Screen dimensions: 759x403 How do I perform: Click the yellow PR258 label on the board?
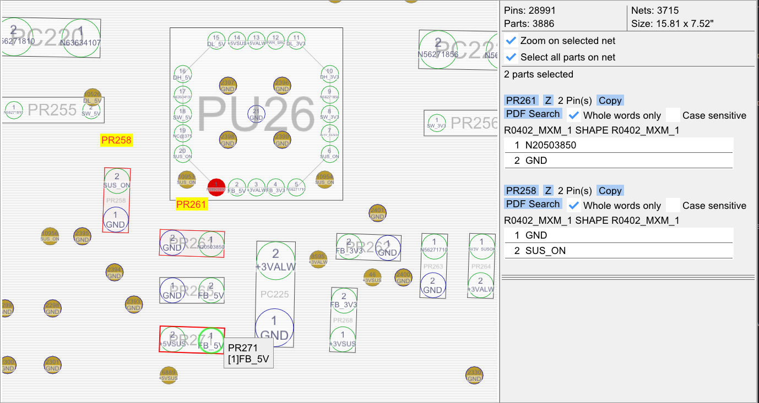(116, 140)
